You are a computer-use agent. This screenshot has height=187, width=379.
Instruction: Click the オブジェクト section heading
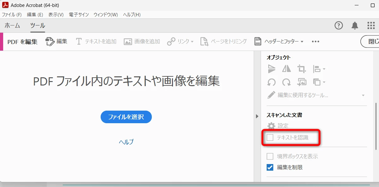279,58
